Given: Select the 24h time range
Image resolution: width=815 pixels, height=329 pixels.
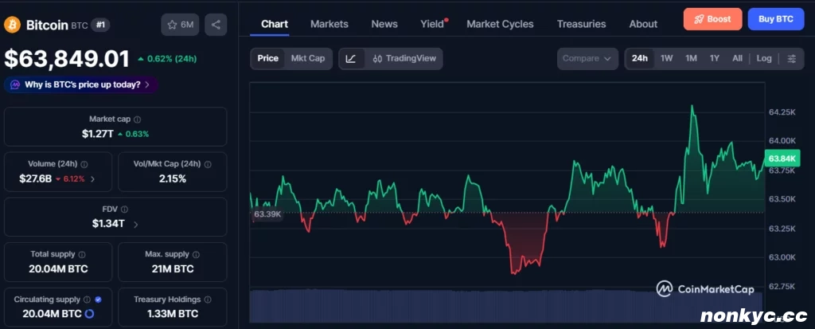Looking at the screenshot, I should pos(640,58).
